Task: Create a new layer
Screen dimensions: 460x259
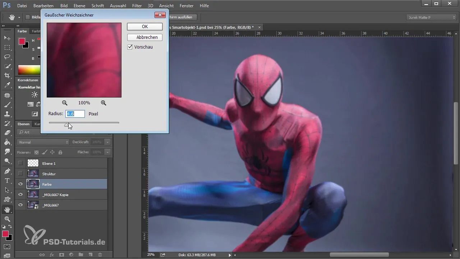Action: coord(91,255)
